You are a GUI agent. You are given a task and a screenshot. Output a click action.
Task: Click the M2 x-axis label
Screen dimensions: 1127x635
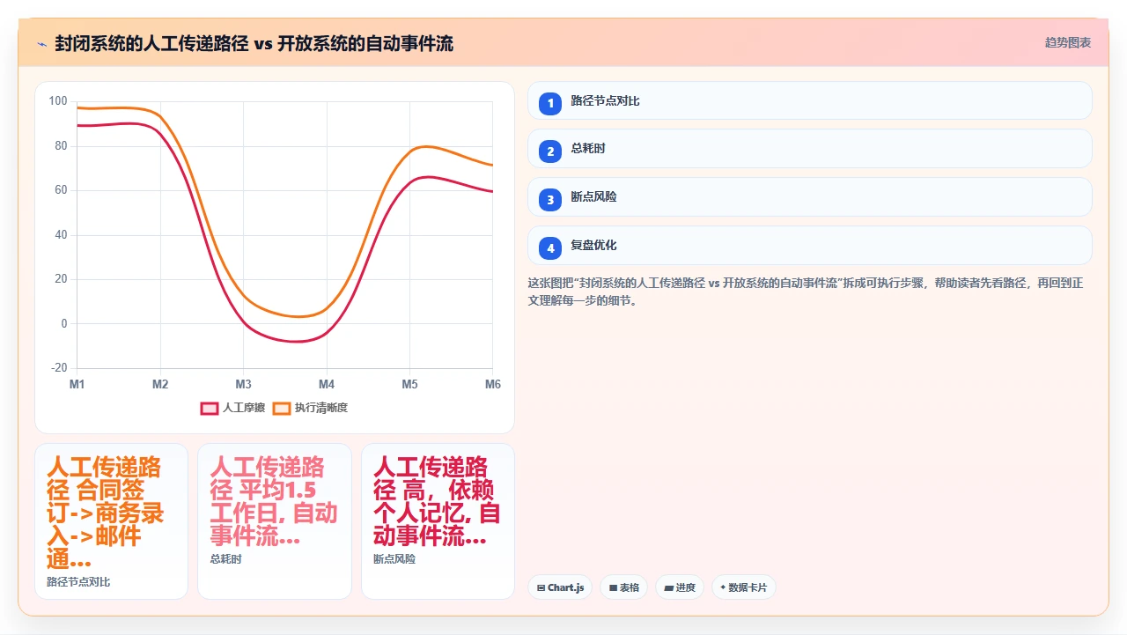160,384
